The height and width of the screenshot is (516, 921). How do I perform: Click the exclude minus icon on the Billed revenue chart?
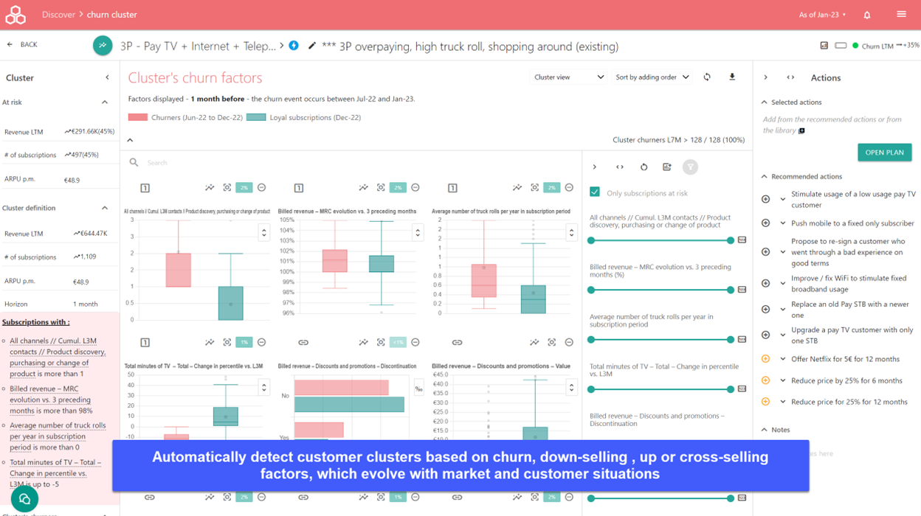coord(415,187)
